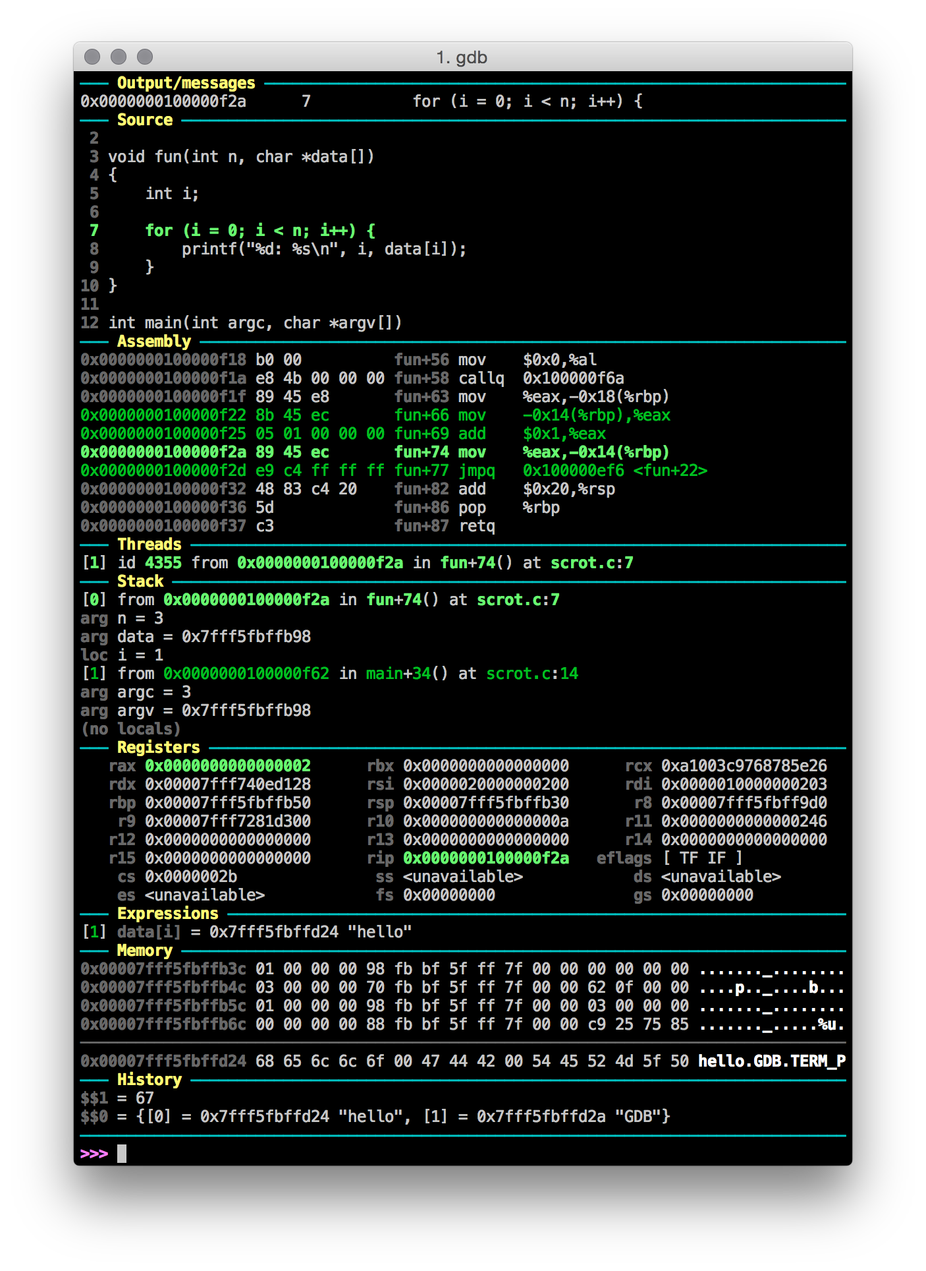This screenshot has height=1271, width=926.
Task: Click the fun+87 retq instruction
Action: [288, 526]
